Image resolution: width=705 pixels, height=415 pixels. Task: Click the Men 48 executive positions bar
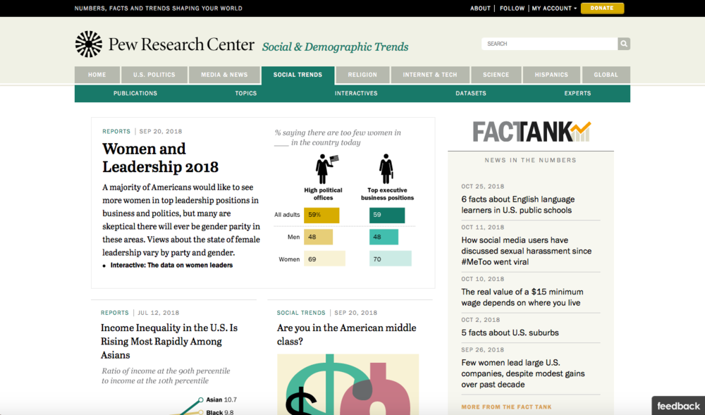(384, 237)
